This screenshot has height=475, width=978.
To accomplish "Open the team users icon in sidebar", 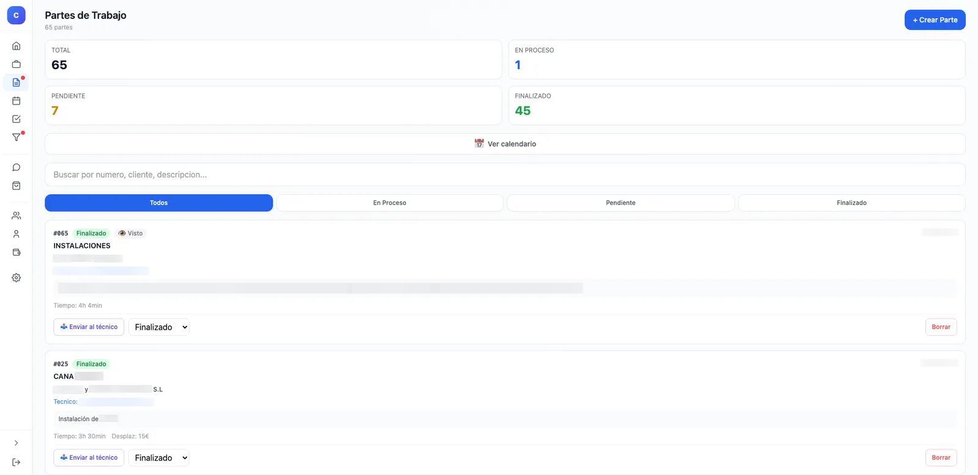I will (17, 216).
